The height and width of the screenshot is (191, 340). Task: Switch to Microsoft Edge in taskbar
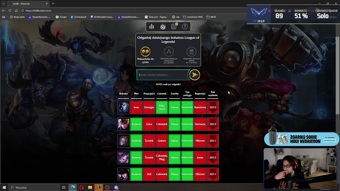pyautogui.click(x=73, y=188)
